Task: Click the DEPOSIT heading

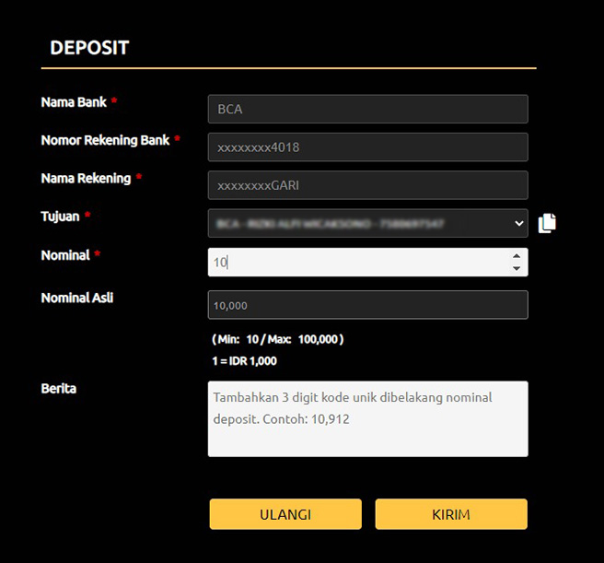Action: coord(89,48)
